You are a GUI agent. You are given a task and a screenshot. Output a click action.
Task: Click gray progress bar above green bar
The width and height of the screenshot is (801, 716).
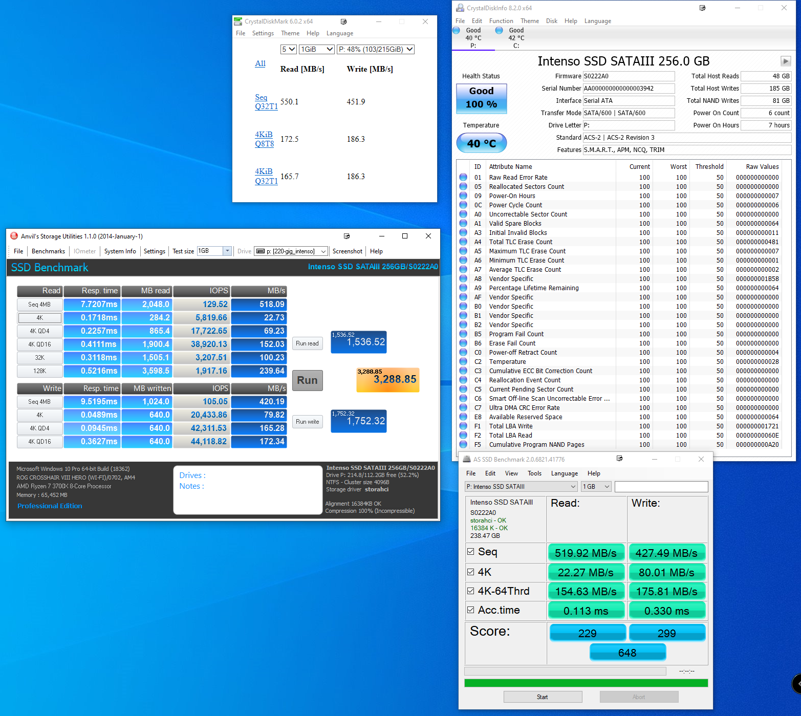pyautogui.click(x=565, y=671)
